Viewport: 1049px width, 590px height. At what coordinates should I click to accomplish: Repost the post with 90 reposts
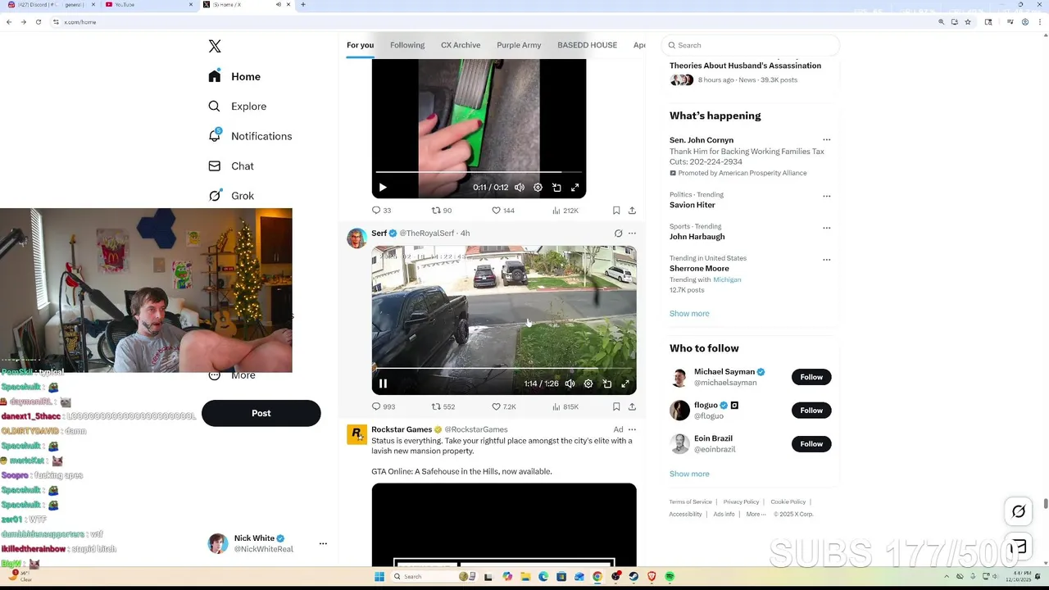tap(442, 211)
